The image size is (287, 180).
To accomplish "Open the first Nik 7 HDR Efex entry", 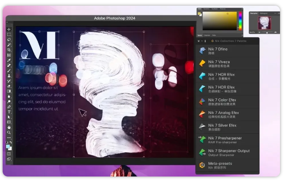I will (x=228, y=76).
